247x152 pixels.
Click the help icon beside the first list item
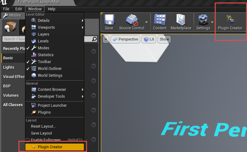tap(93, 51)
